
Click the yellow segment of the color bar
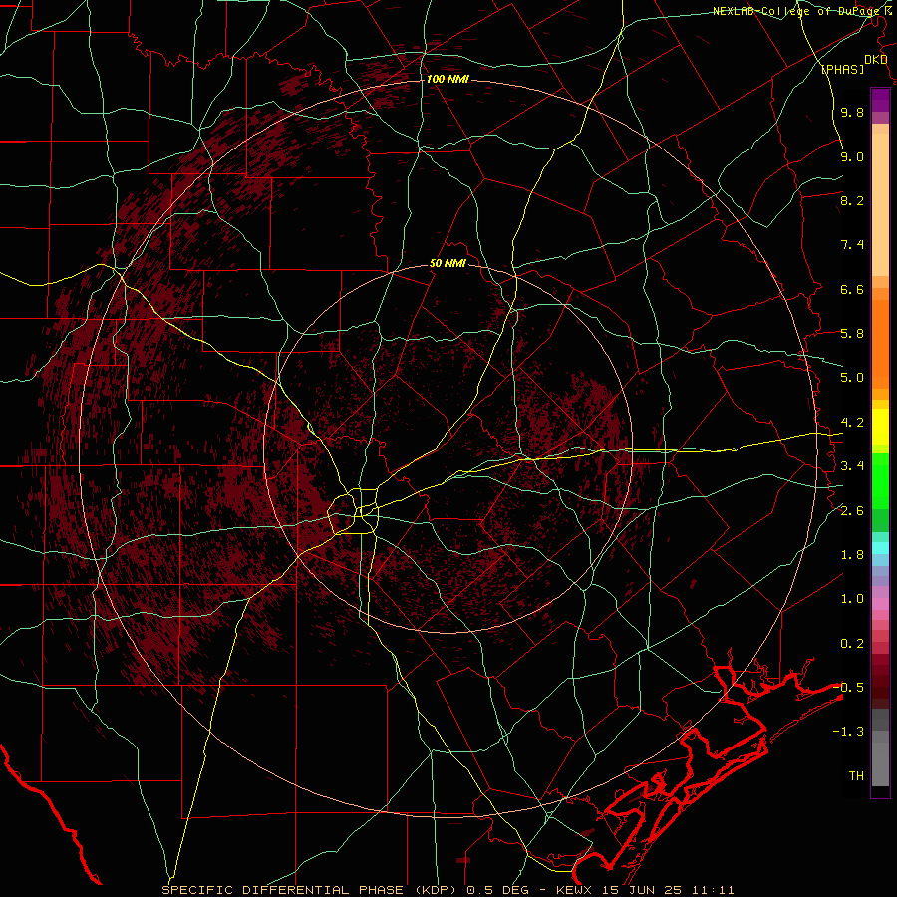coord(880,427)
